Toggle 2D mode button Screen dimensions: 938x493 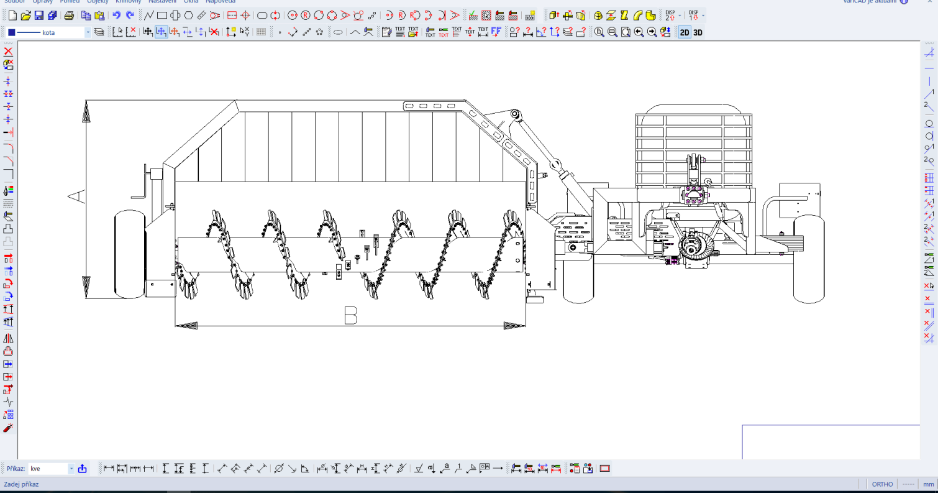pos(684,32)
